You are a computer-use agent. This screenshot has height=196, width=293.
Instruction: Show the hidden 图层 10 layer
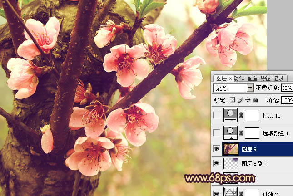pos(217,116)
